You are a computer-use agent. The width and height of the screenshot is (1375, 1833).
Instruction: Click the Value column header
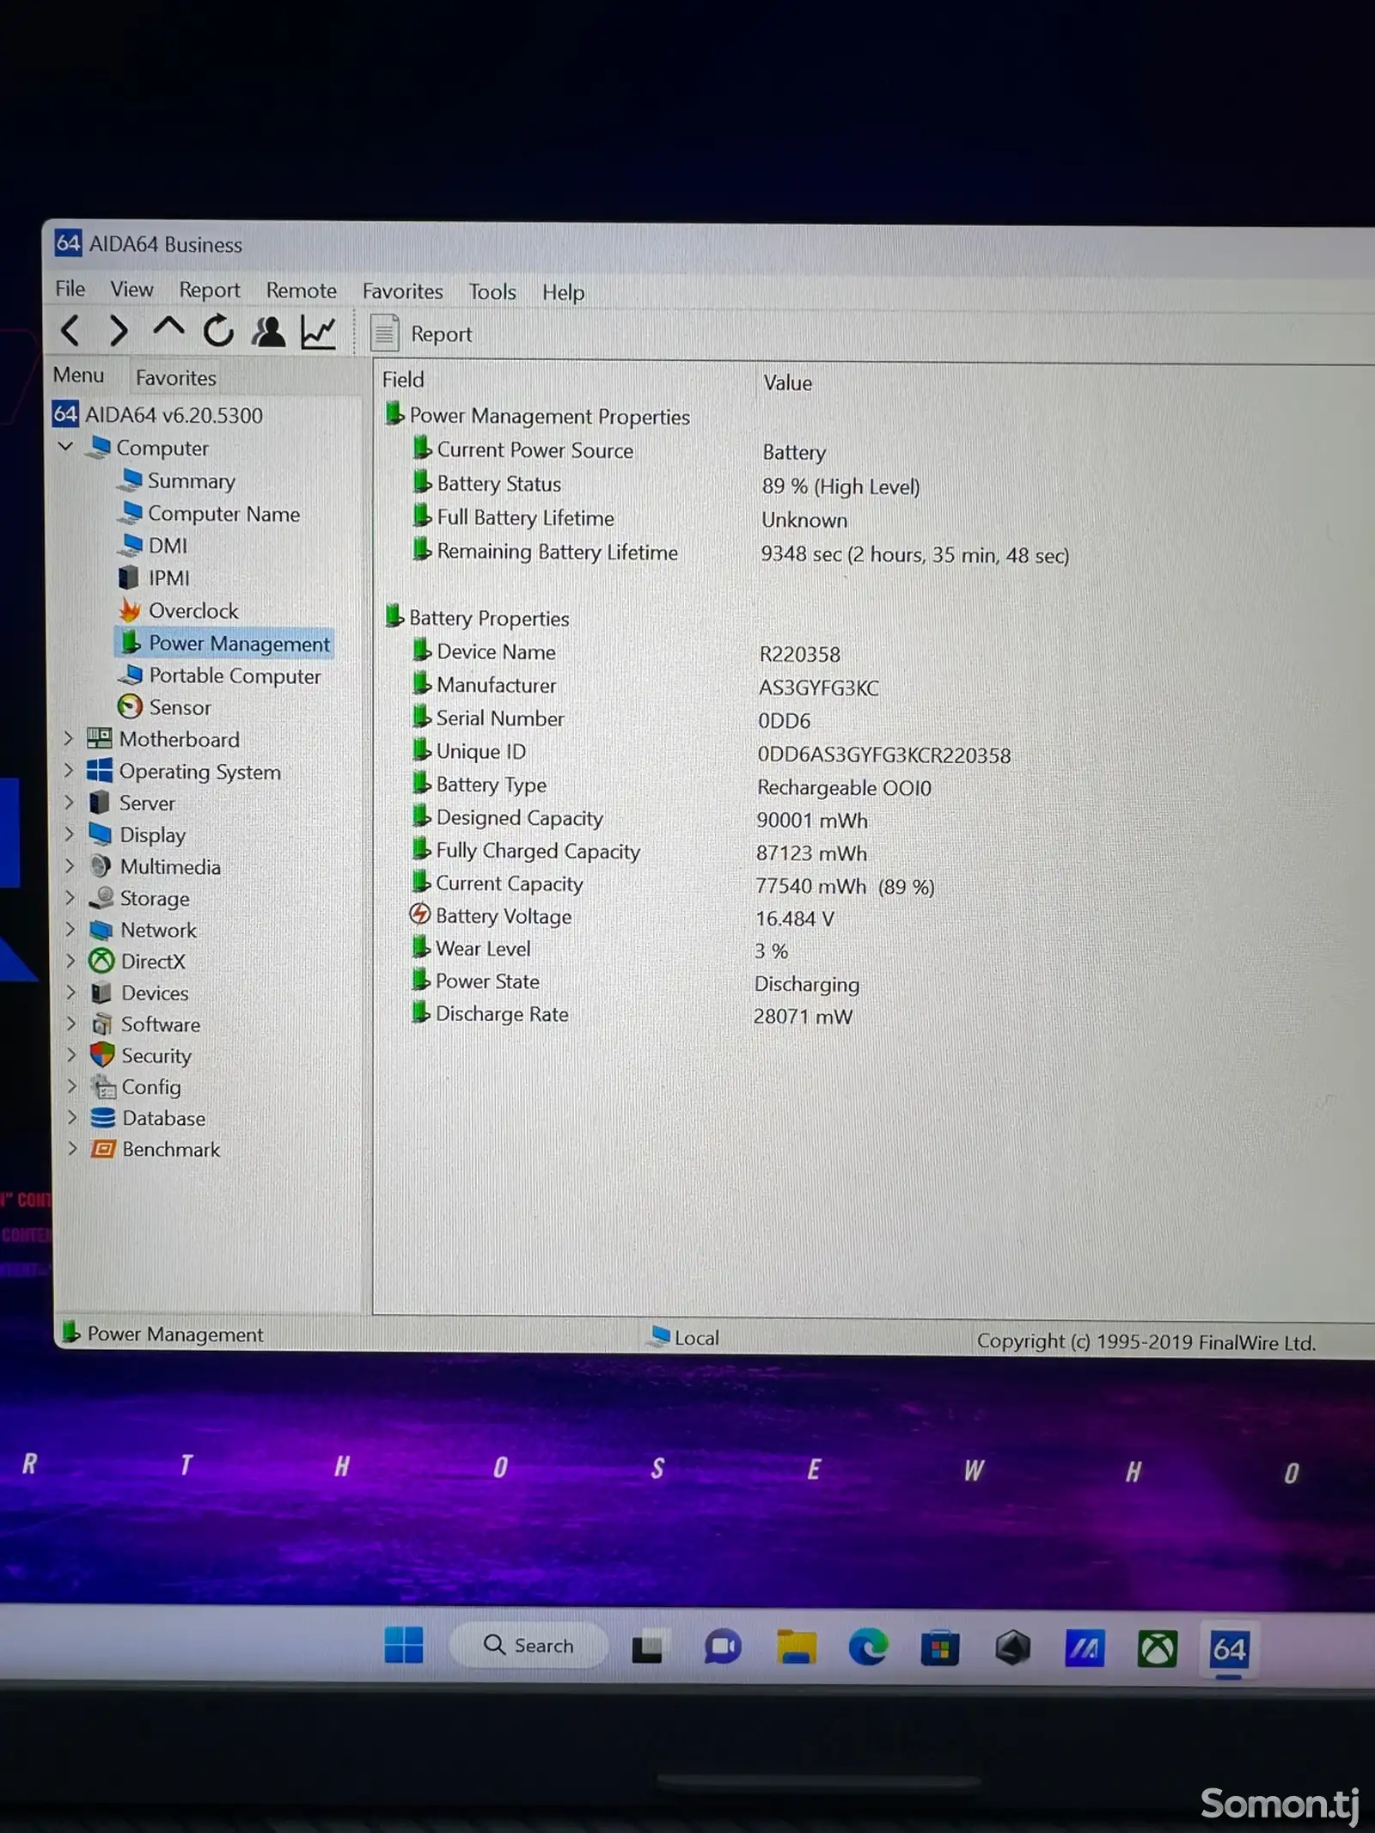787,382
